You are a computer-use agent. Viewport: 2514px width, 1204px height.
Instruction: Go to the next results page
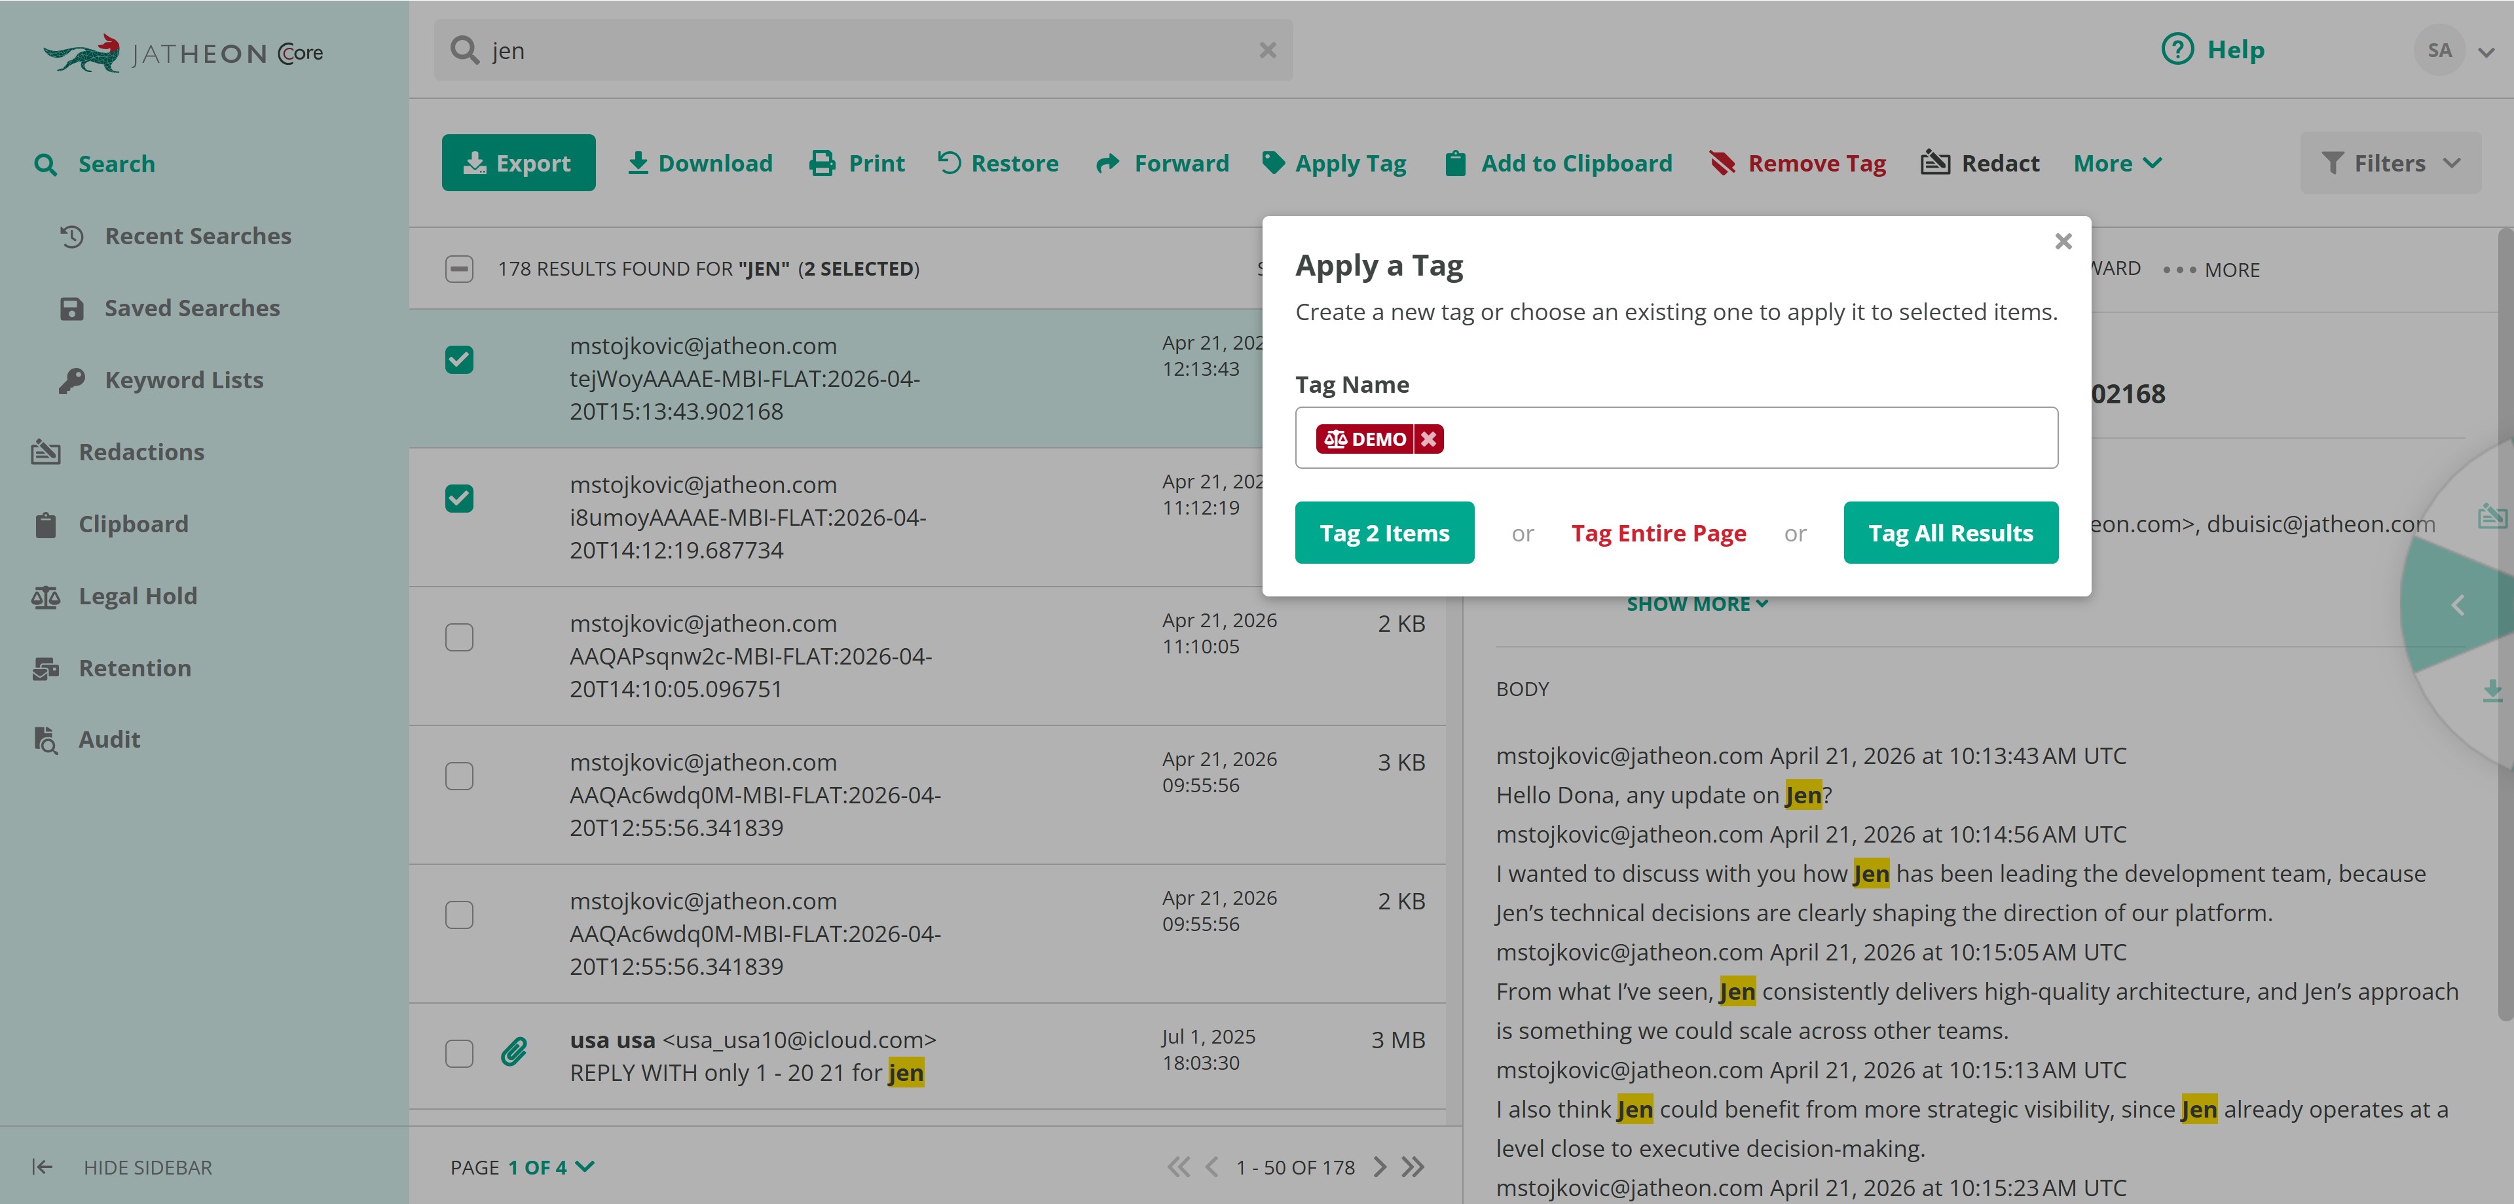pyautogui.click(x=1380, y=1167)
